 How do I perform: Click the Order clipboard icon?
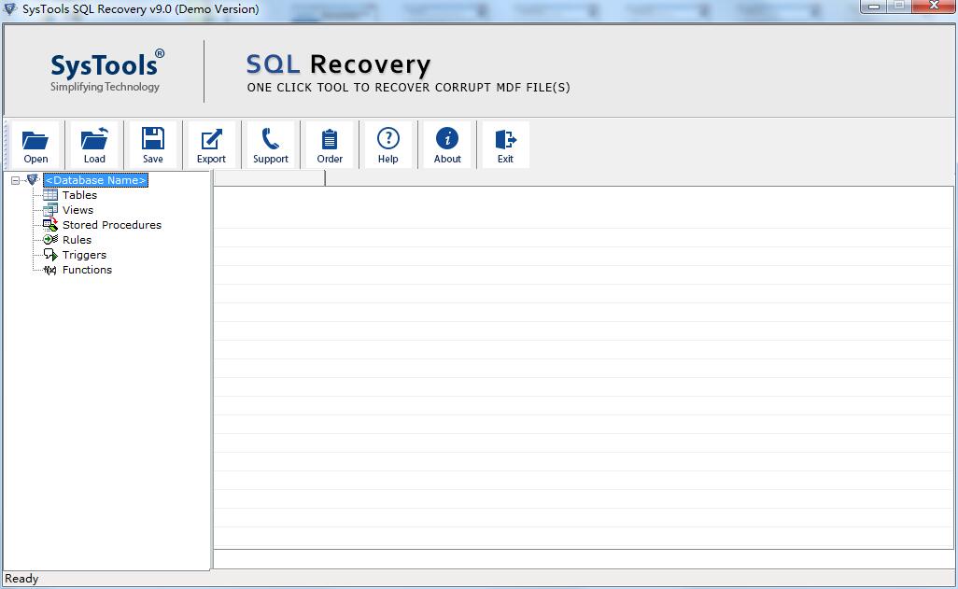(x=330, y=138)
